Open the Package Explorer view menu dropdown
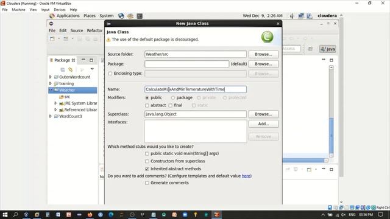 click(92, 69)
